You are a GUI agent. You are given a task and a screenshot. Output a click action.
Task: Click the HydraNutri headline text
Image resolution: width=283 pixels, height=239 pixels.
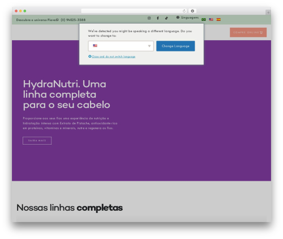(66, 94)
